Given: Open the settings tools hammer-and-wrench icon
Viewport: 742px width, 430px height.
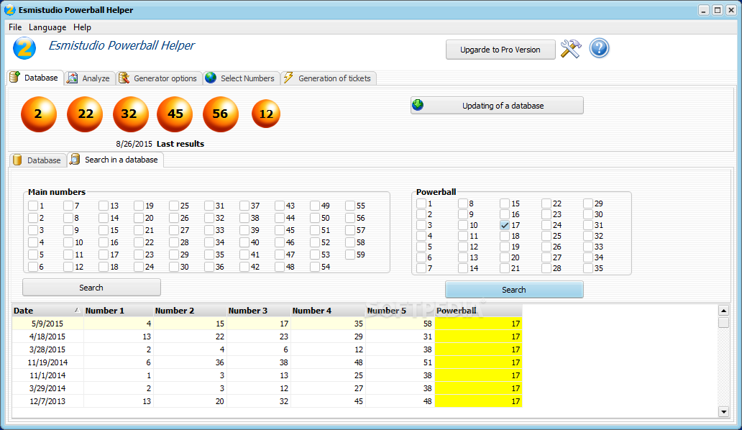Looking at the screenshot, I should coord(571,49).
